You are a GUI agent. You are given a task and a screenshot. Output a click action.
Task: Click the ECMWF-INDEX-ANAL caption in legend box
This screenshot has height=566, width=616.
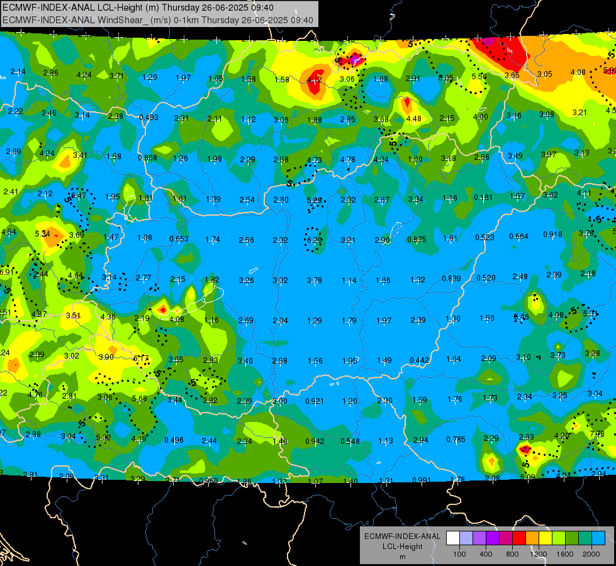tap(402, 536)
